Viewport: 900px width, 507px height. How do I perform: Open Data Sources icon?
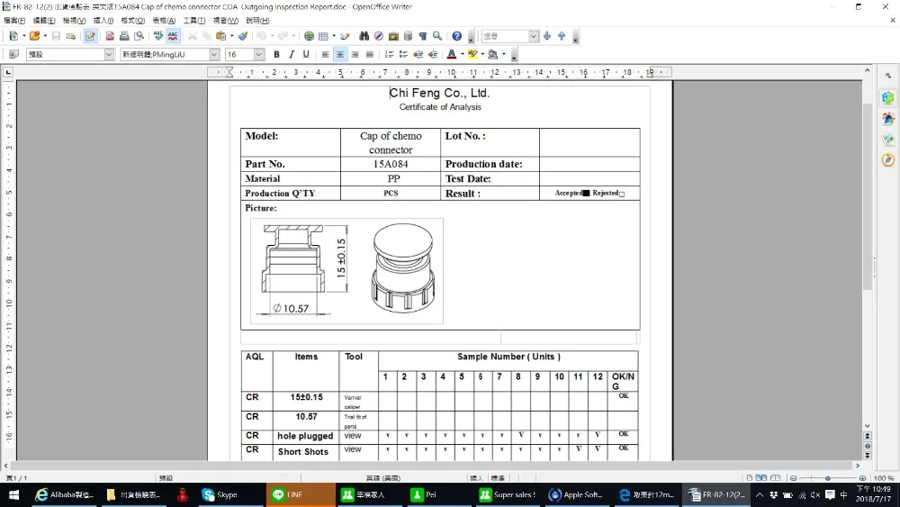pyautogui.click(x=408, y=36)
